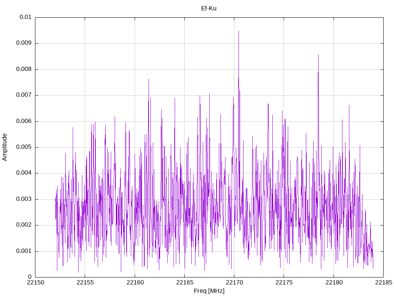This screenshot has width=394, height=296.
Task: Click the x-axis value 22185
Action: (x=384, y=283)
